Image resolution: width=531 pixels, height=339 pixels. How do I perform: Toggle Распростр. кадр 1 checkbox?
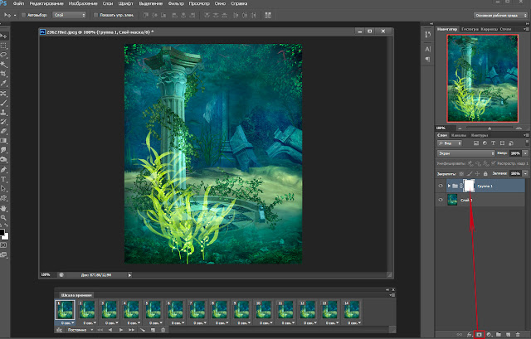494,163
